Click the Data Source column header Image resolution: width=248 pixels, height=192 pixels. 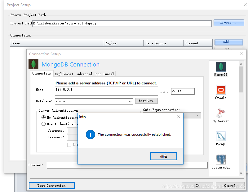click(x=163, y=43)
